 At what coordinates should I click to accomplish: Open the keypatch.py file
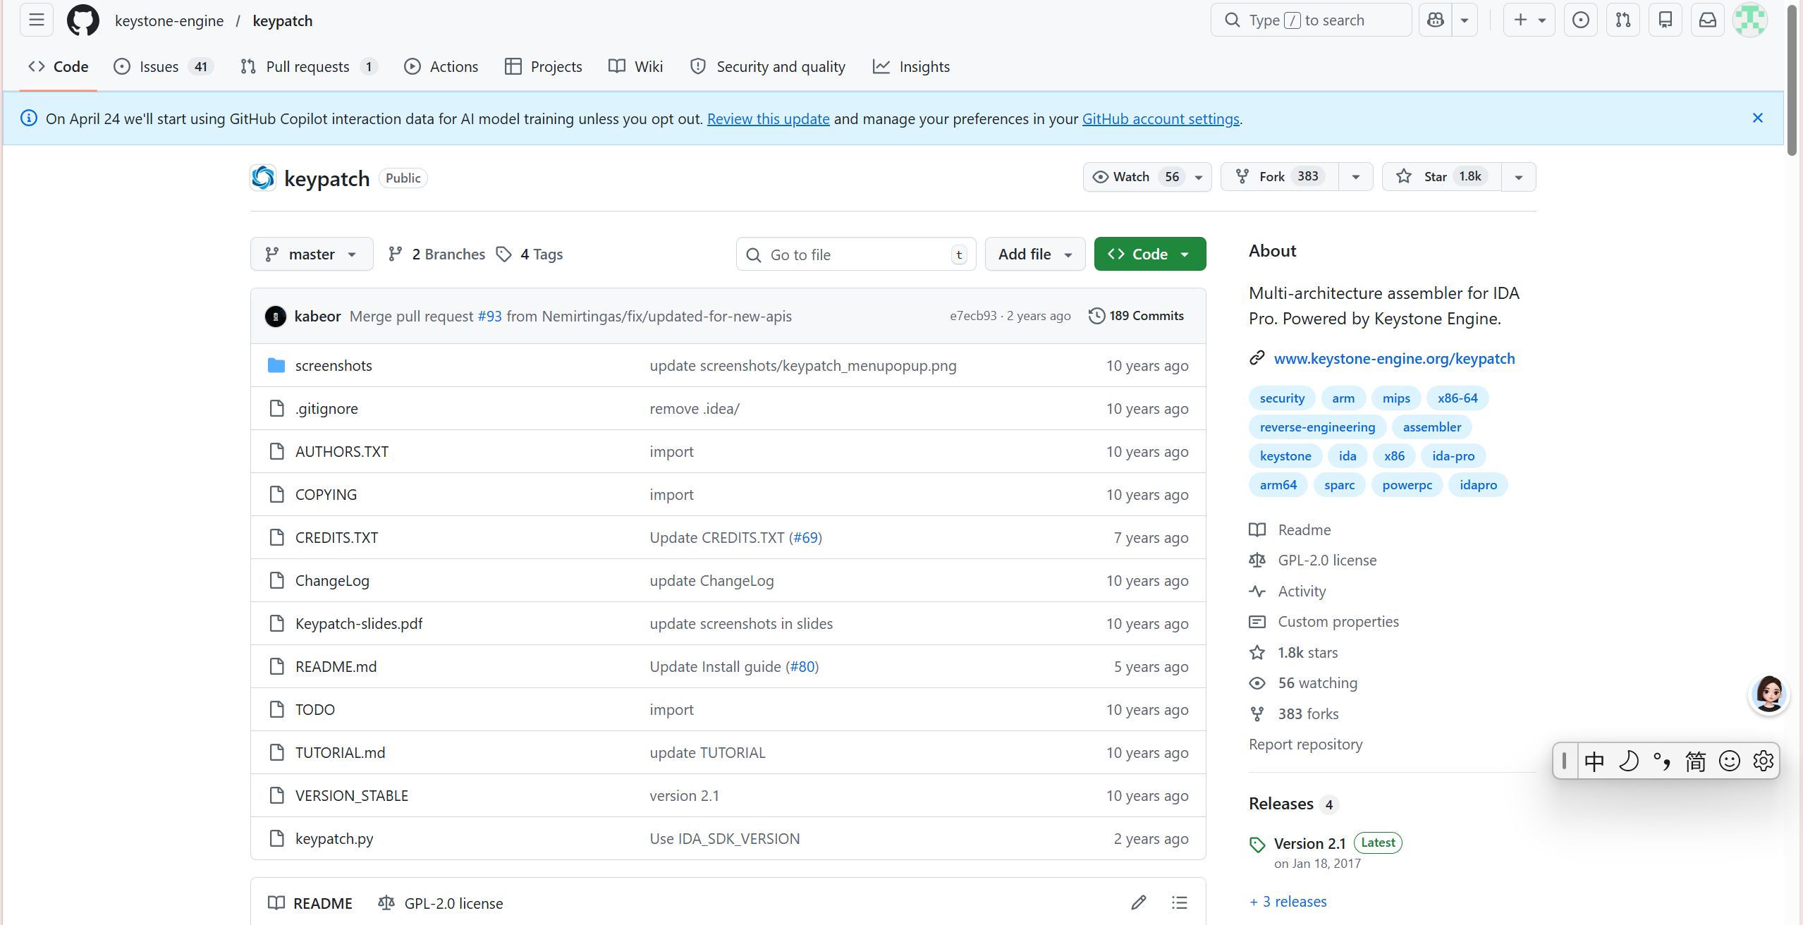(334, 839)
